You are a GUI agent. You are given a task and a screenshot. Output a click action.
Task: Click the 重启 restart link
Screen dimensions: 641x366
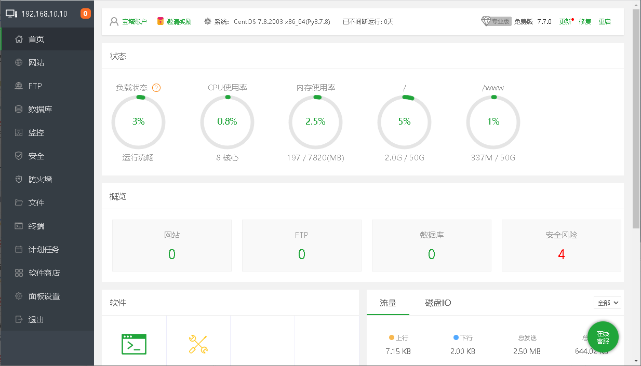tap(605, 21)
